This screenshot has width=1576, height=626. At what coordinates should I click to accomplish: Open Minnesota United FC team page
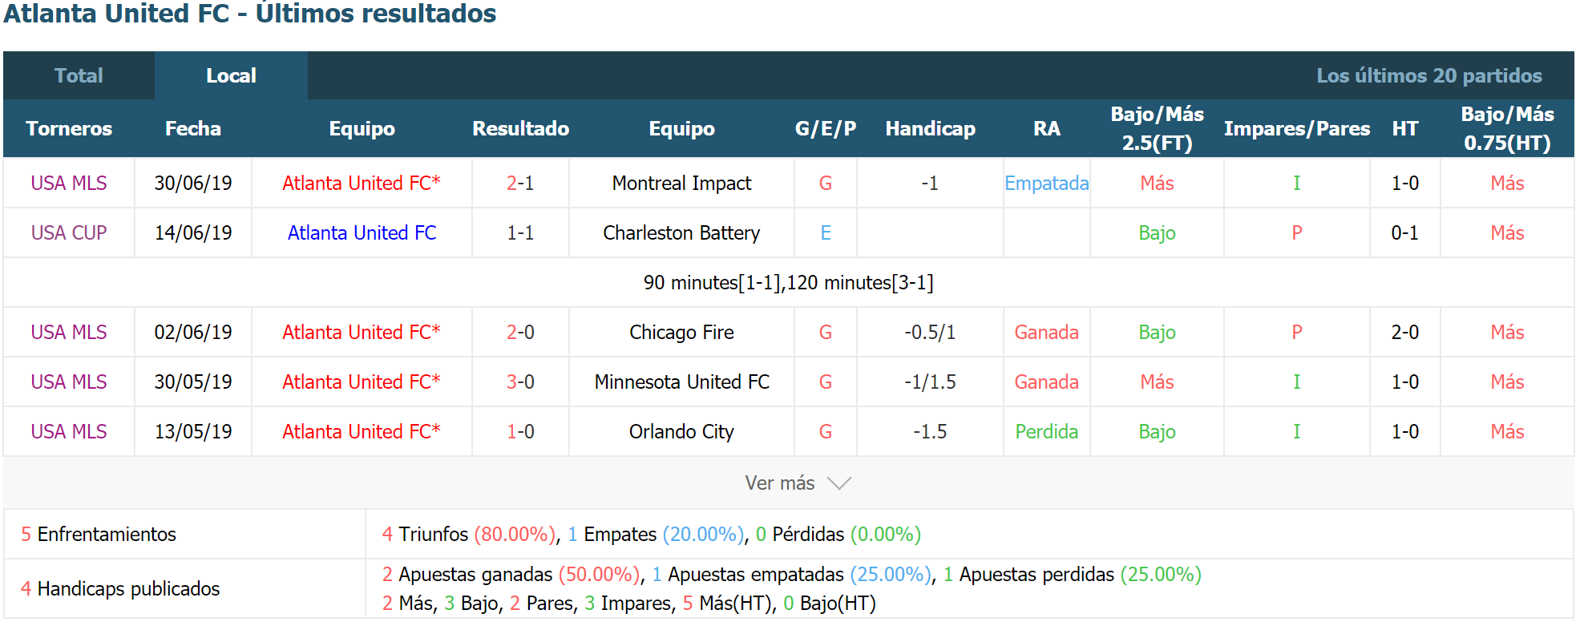click(681, 382)
